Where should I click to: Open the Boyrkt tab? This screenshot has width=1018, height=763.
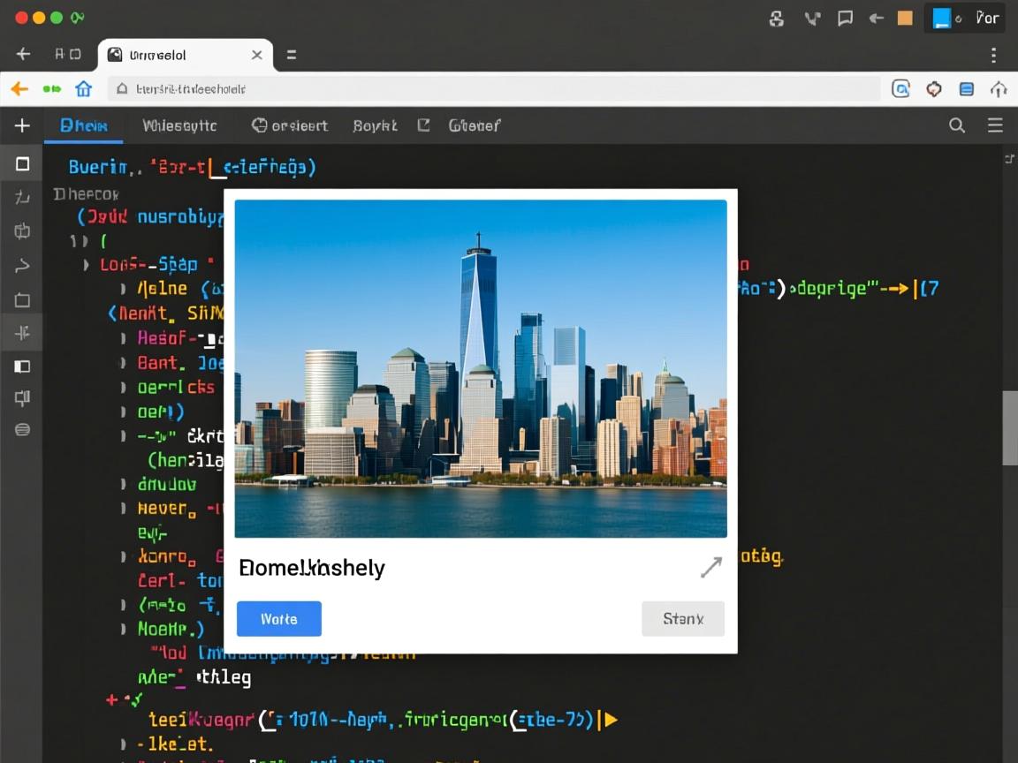pos(375,125)
